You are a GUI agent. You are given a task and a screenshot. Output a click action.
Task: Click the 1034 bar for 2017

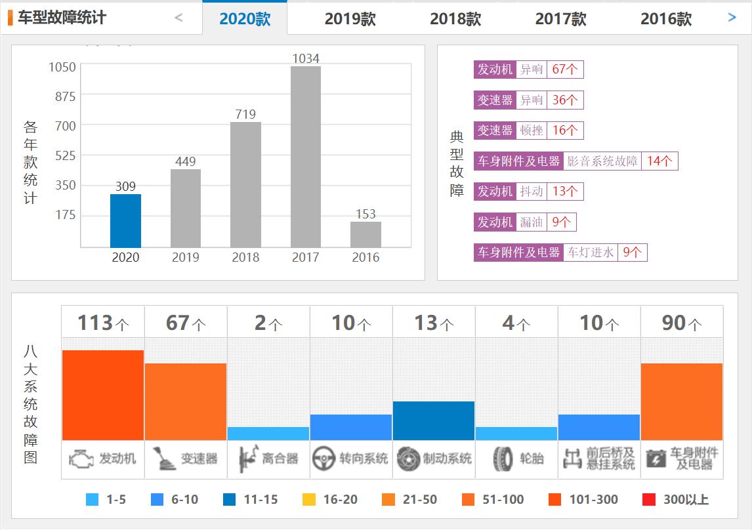305,154
